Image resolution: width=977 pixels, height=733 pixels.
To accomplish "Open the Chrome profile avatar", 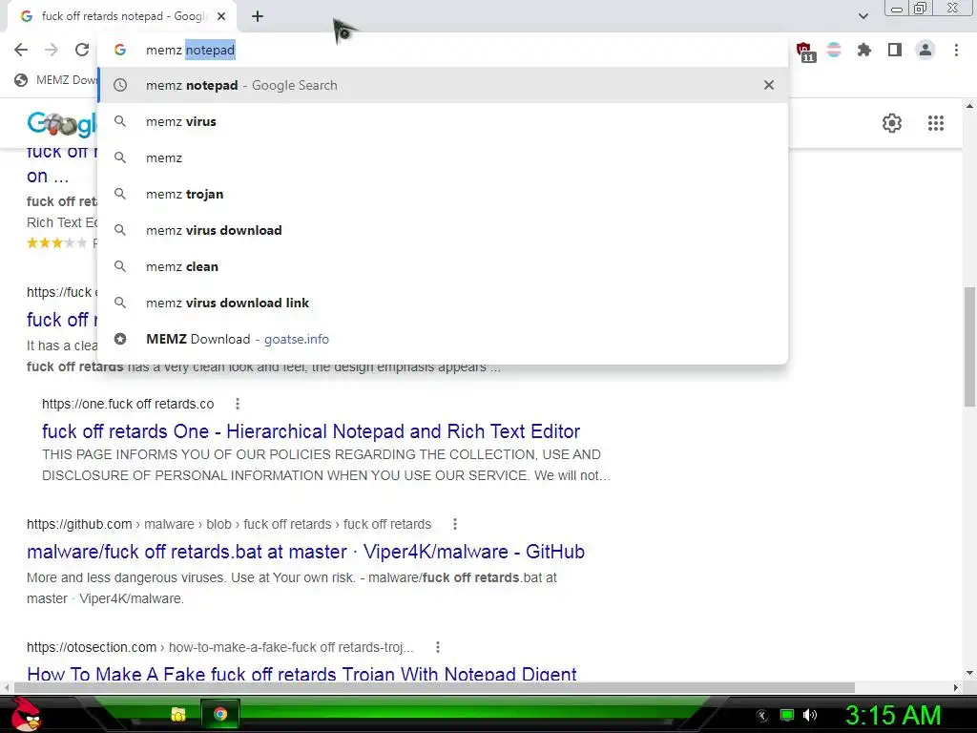I will 925,50.
